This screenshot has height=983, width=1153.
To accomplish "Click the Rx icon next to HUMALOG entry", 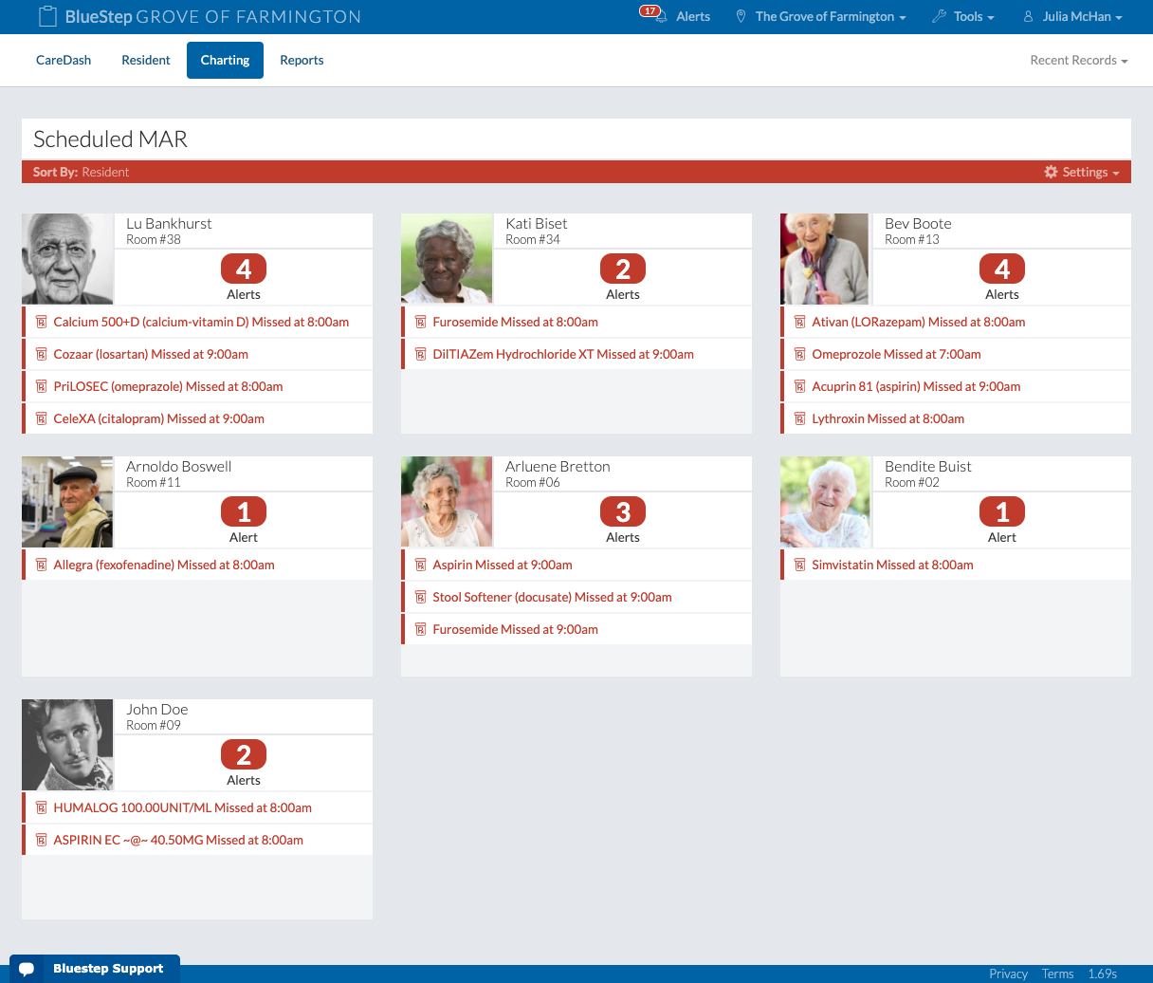I will click(41, 807).
